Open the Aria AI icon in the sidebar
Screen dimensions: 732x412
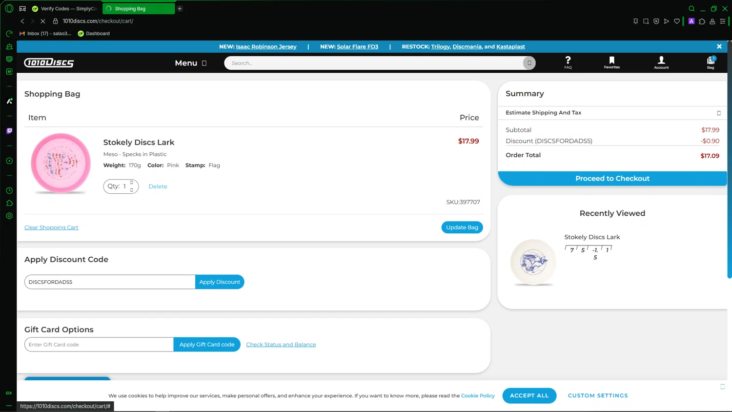[x=9, y=101]
